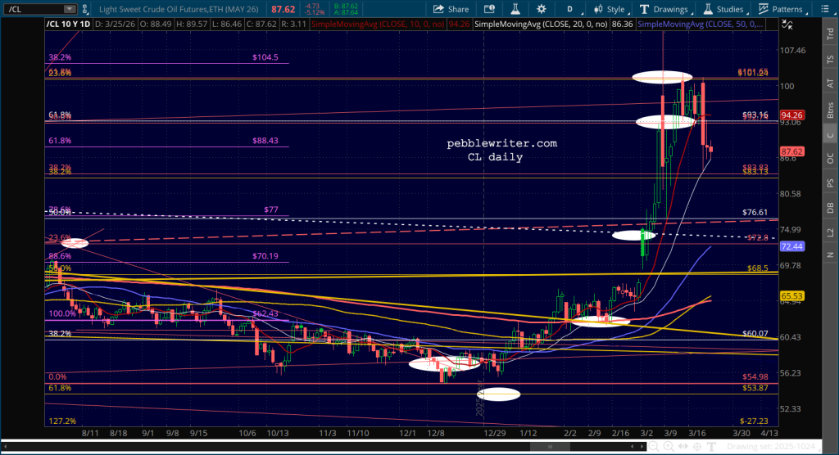Click the SimpleMovingAvg (CLOSE, 50) study label
Viewport: 839px width, 455px height.
[701, 24]
